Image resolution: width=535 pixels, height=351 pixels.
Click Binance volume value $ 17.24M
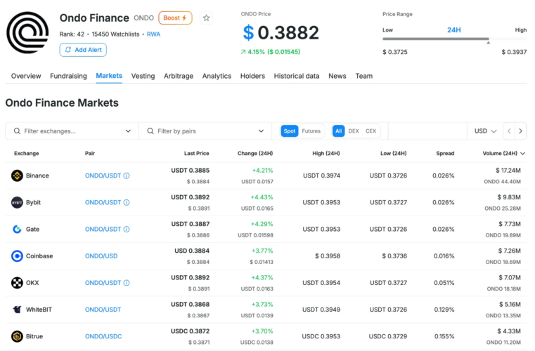[508, 171]
